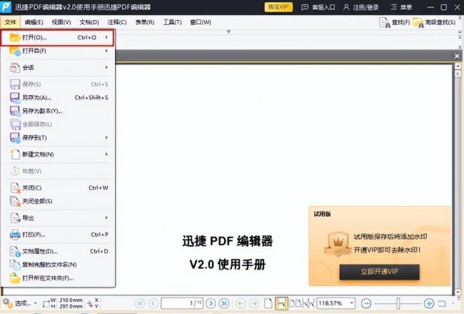This screenshot has width=464, height=314.
Task: Select single page layout icon
Action: pos(268,303)
